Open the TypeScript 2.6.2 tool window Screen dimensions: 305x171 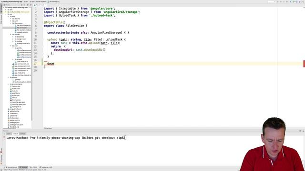click(46, 167)
